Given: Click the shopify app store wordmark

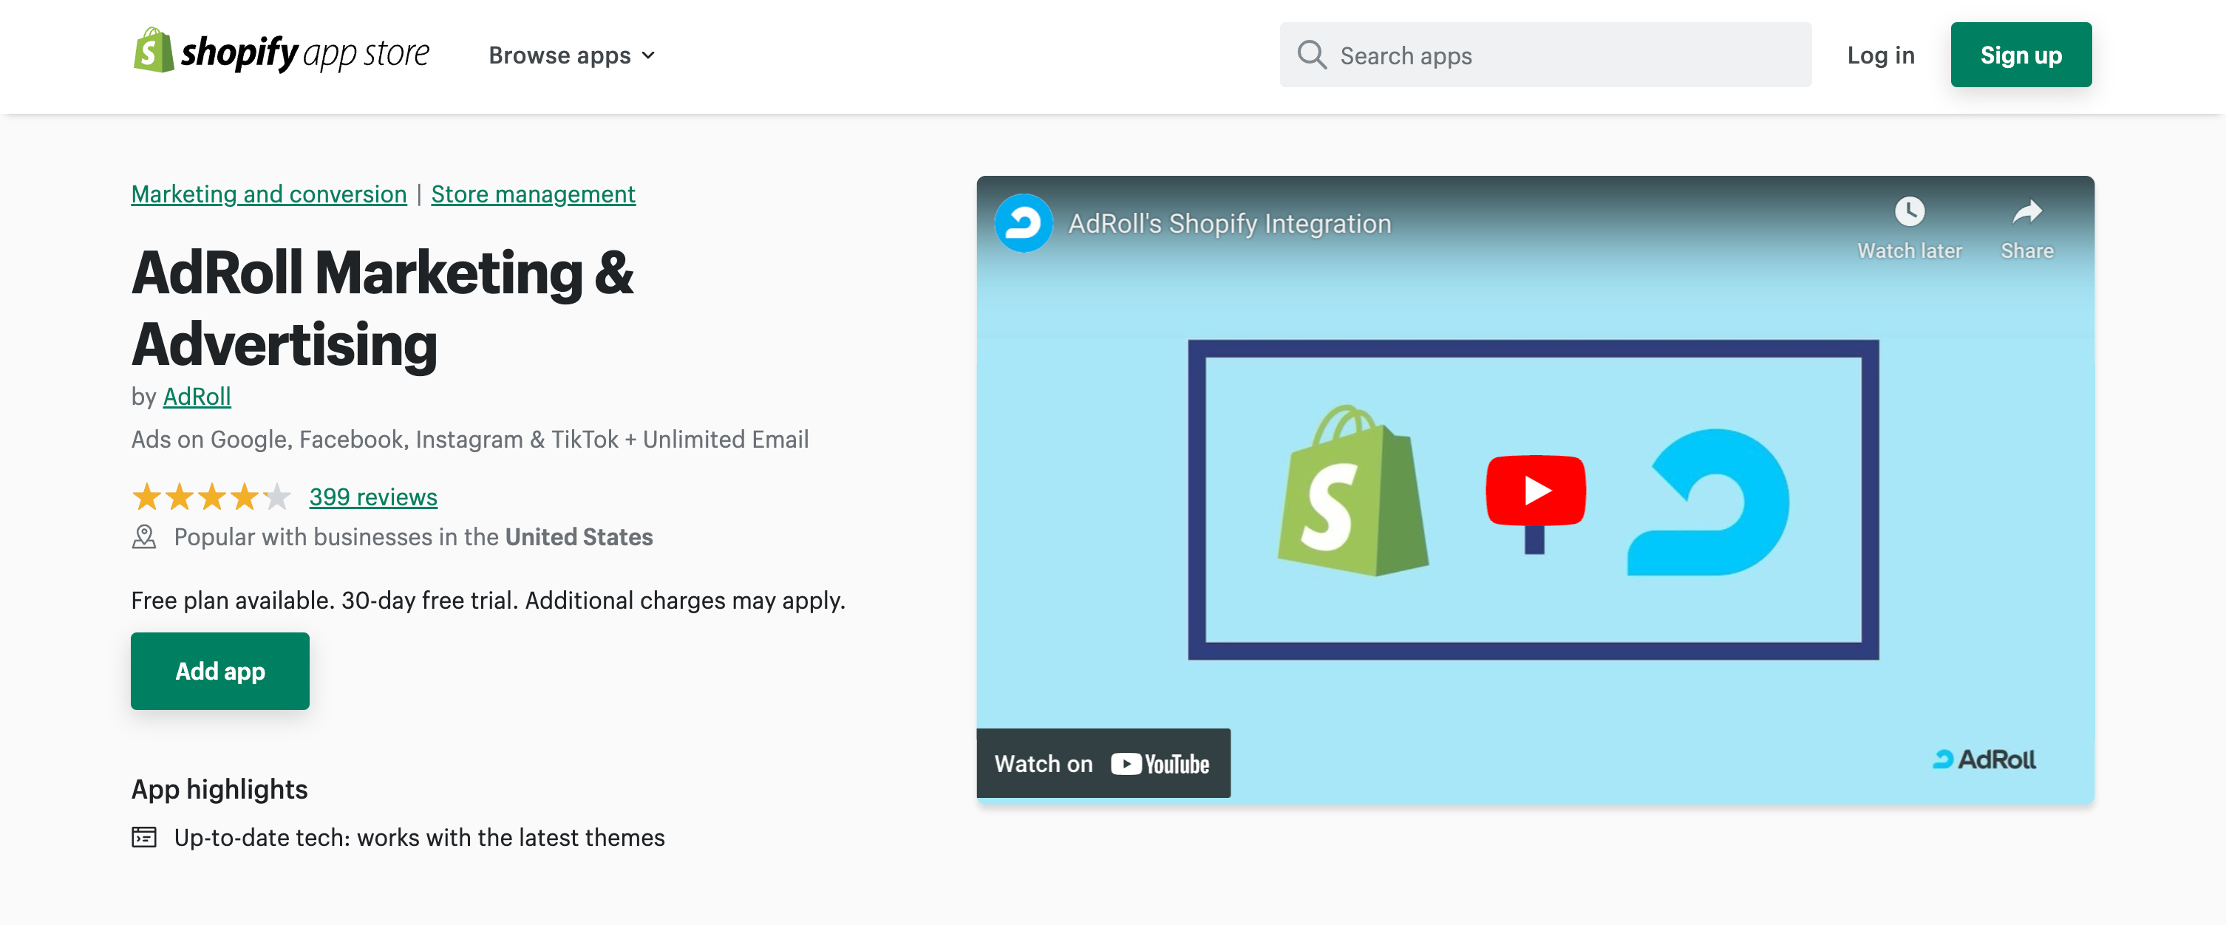Looking at the screenshot, I should (305, 53).
